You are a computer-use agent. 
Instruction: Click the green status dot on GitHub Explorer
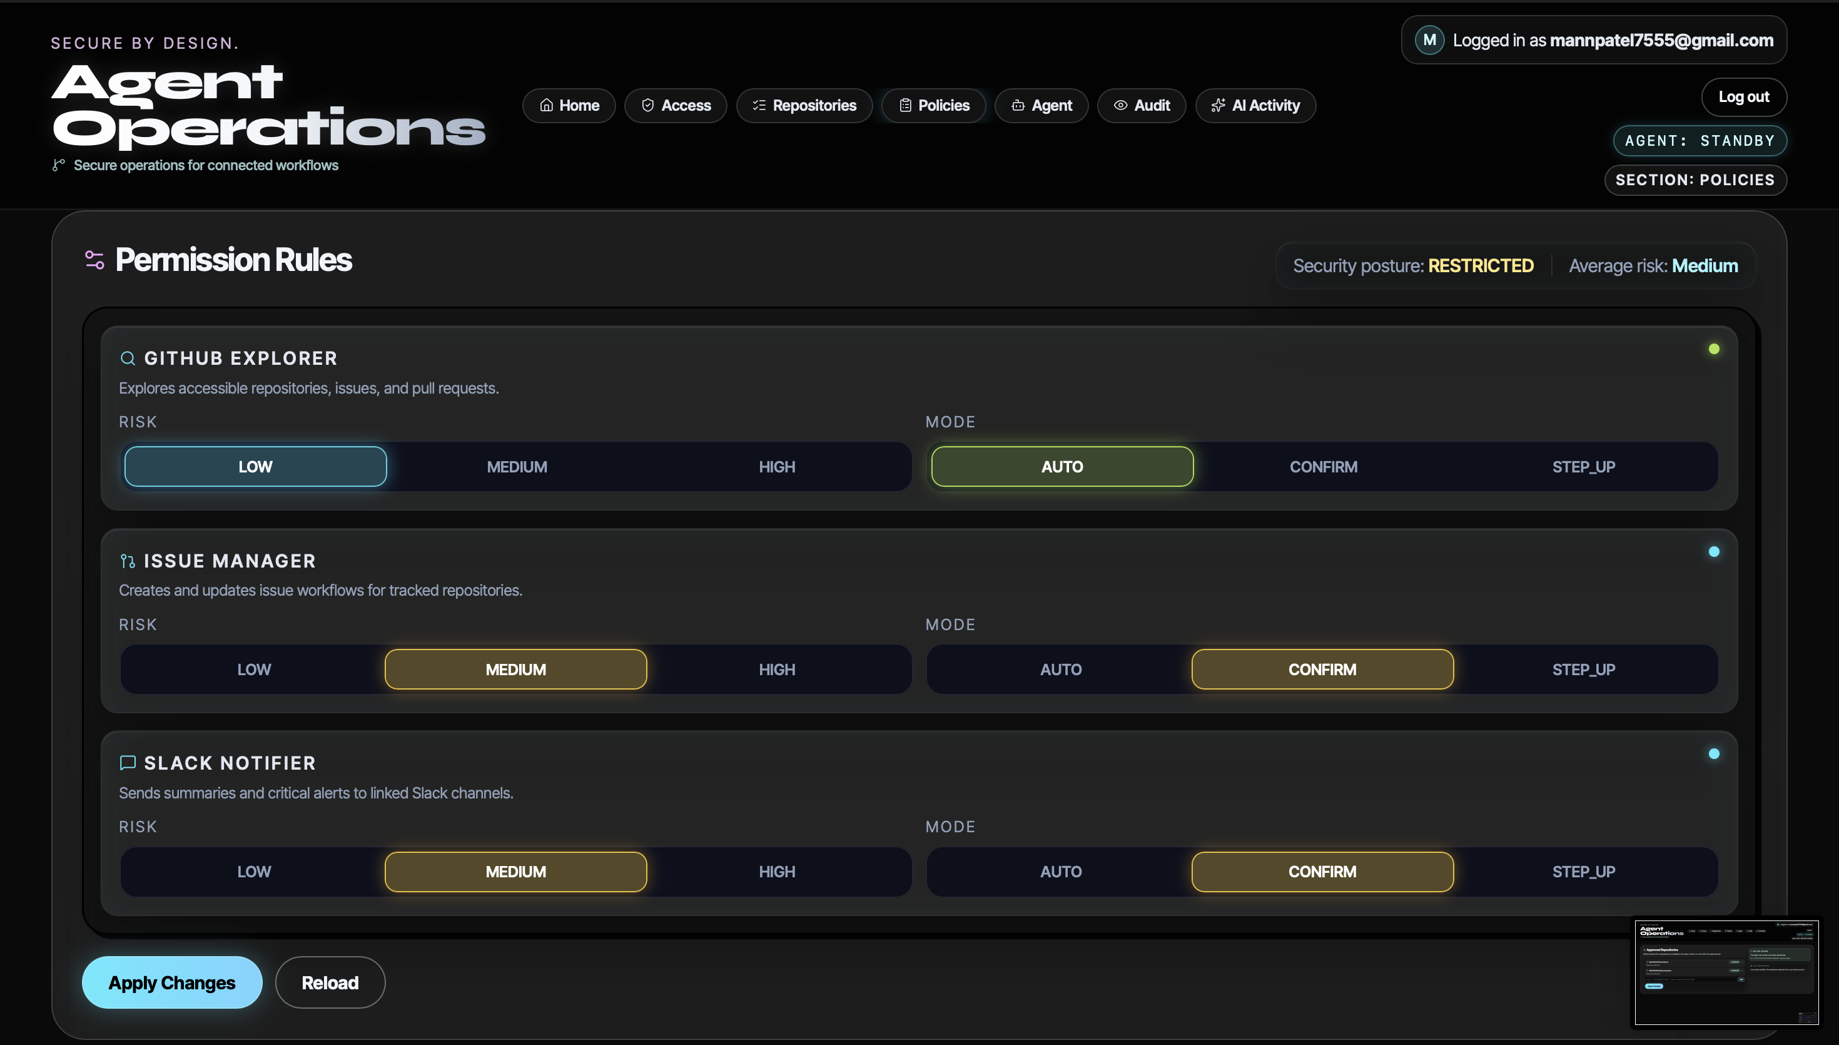point(1713,350)
